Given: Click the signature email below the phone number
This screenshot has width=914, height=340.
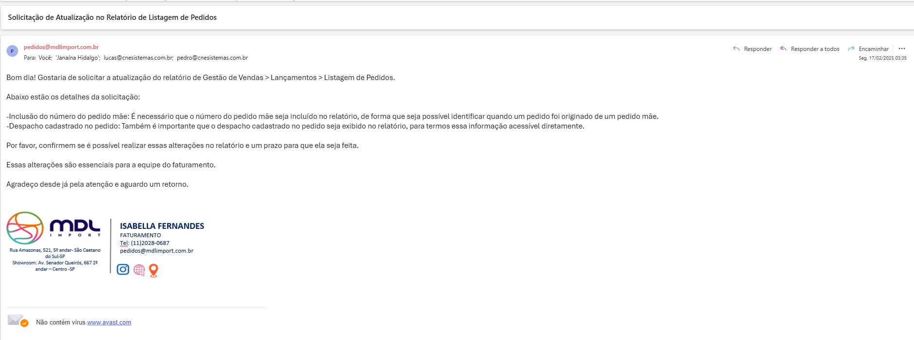Looking at the screenshot, I should (x=156, y=251).
